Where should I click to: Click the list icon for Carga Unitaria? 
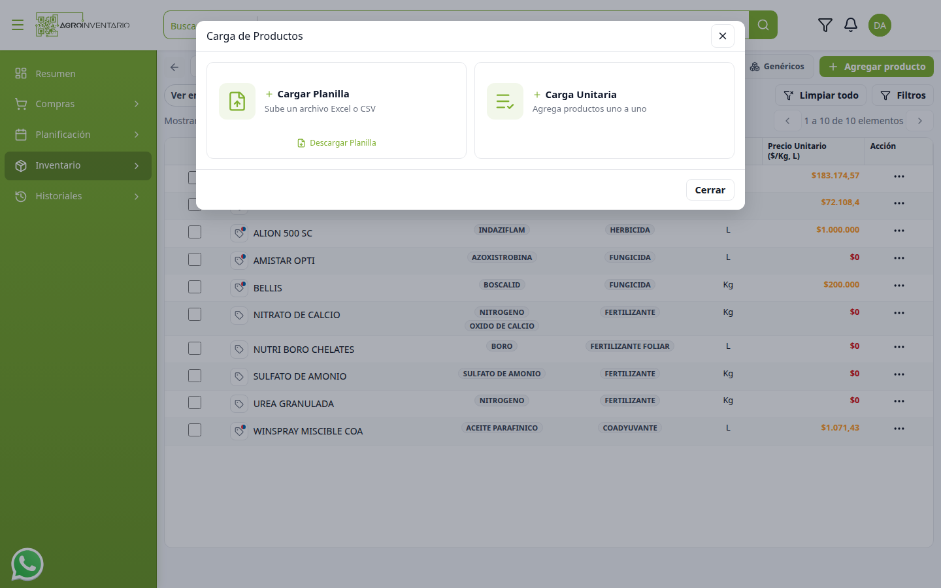505,101
